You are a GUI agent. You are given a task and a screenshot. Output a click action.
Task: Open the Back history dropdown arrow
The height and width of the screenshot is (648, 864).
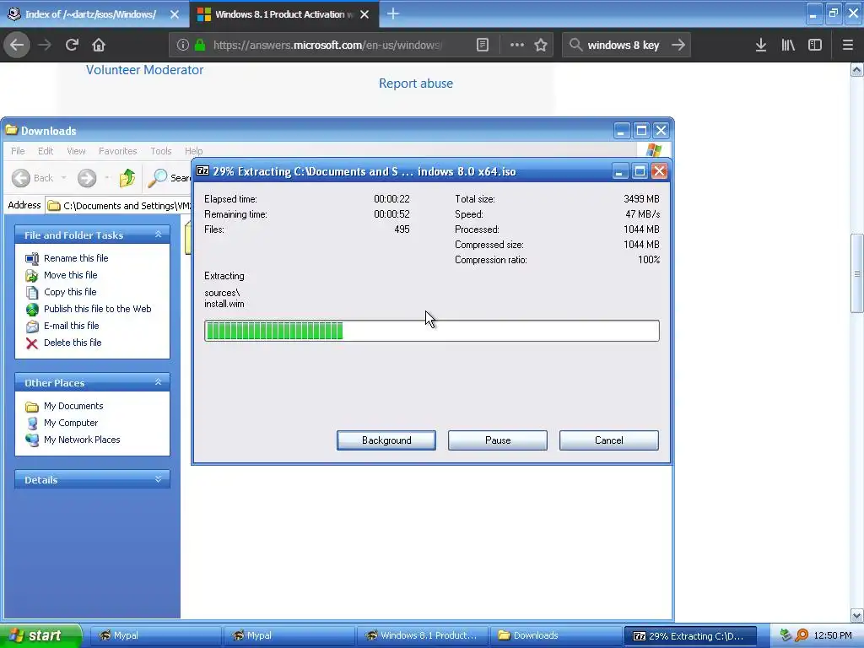click(x=63, y=178)
